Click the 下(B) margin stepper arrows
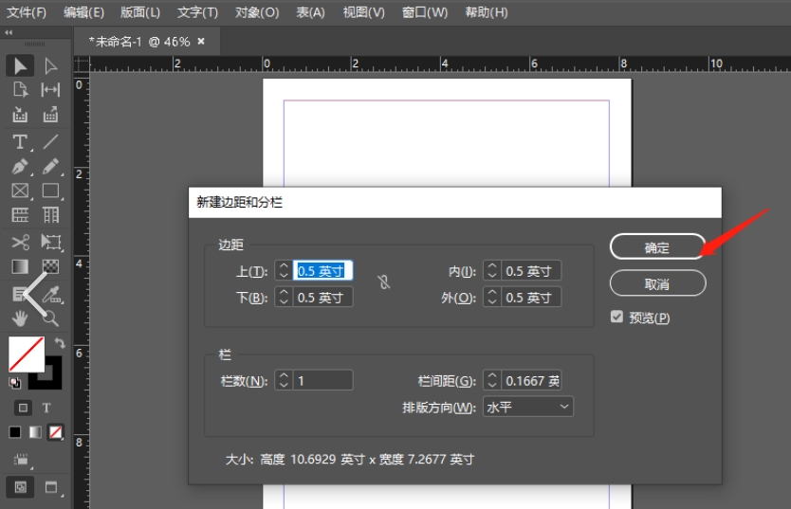This screenshot has width=791, height=509. pos(284,298)
